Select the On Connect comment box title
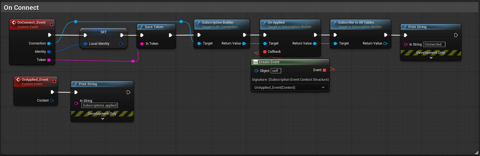480x156 pixels. point(21,8)
